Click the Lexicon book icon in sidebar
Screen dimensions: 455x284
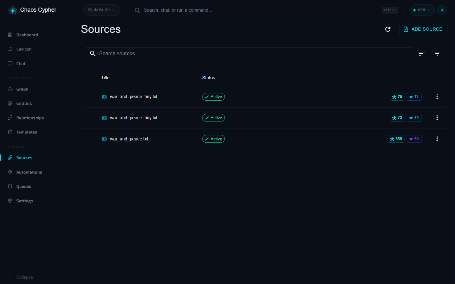pyautogui.click(x=10, y=49)
